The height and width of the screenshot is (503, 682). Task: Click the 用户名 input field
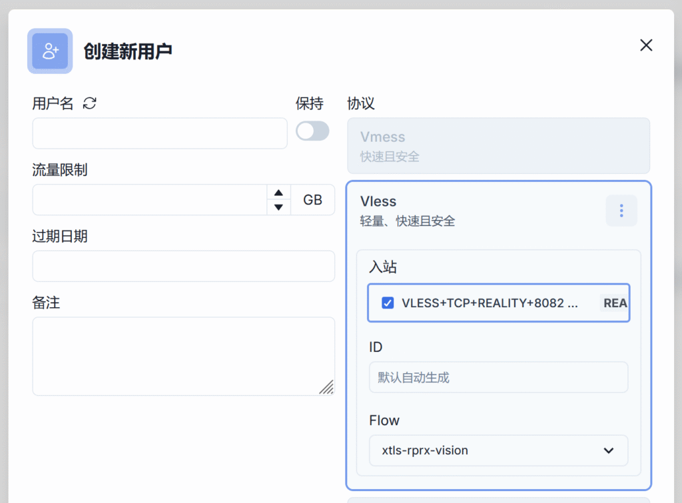point(160,133)
